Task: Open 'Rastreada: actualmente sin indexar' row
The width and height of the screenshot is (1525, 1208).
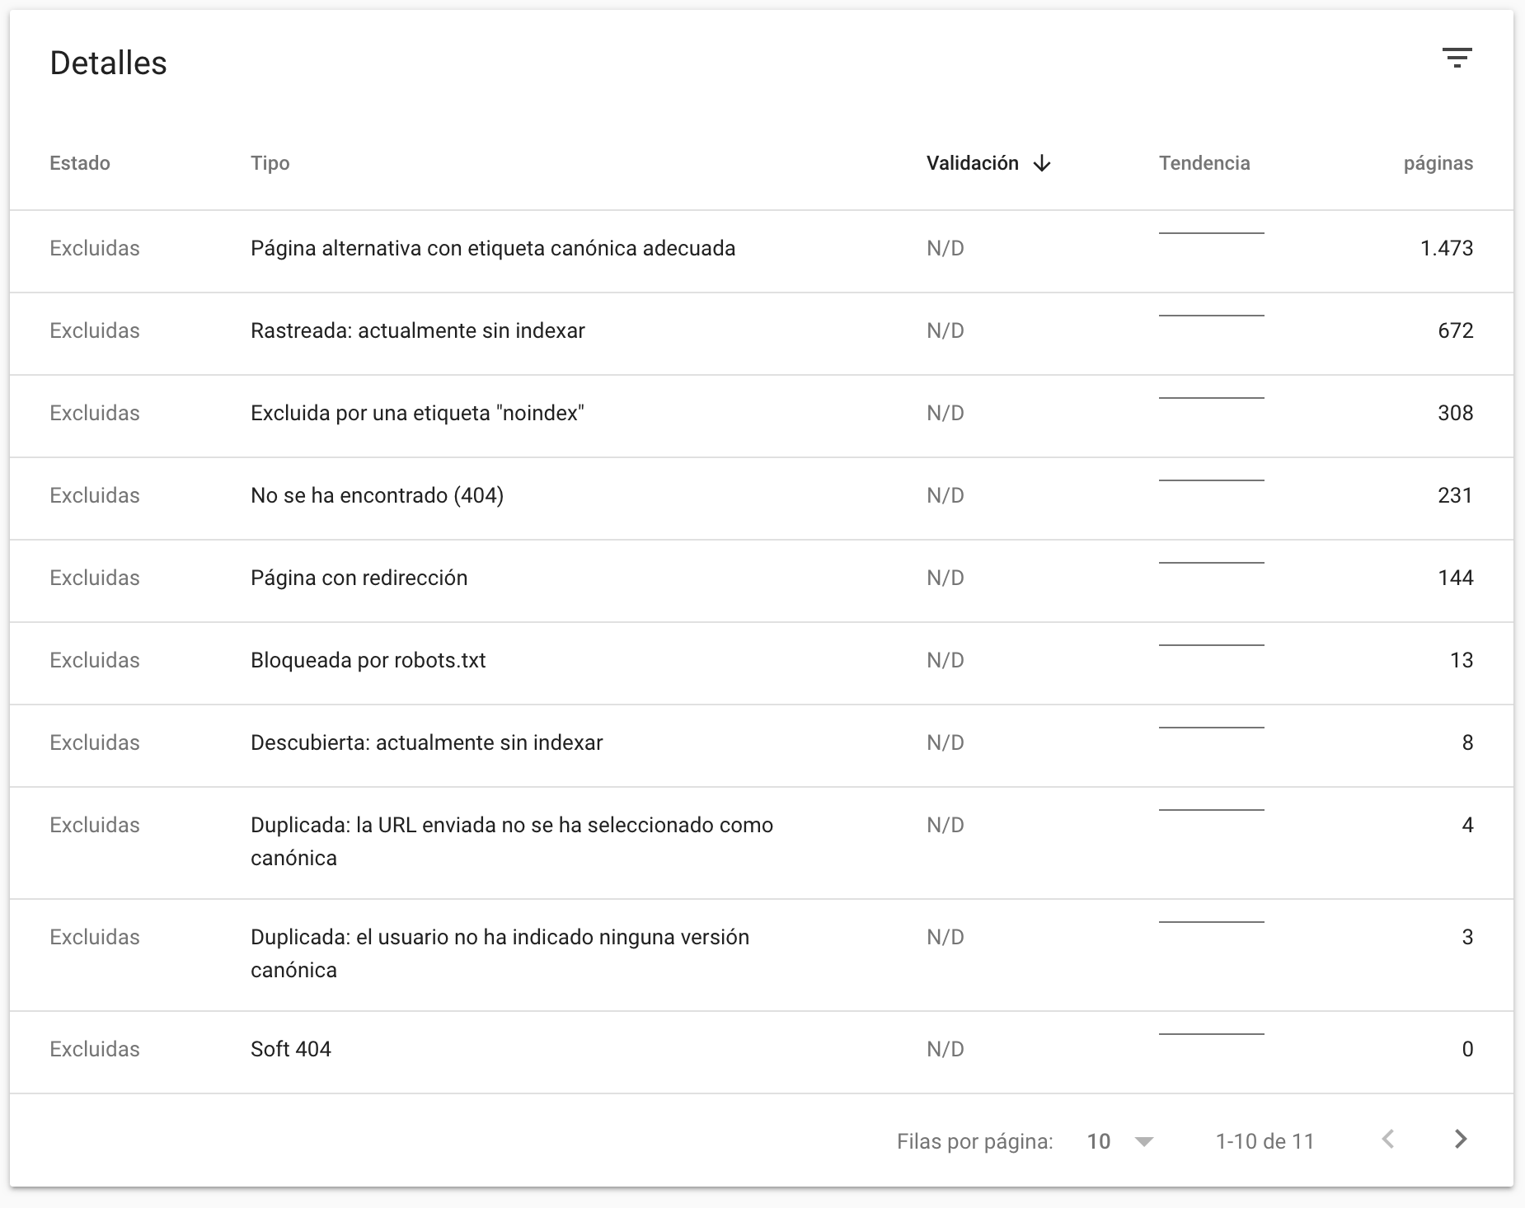Action: tap(417, 330)
